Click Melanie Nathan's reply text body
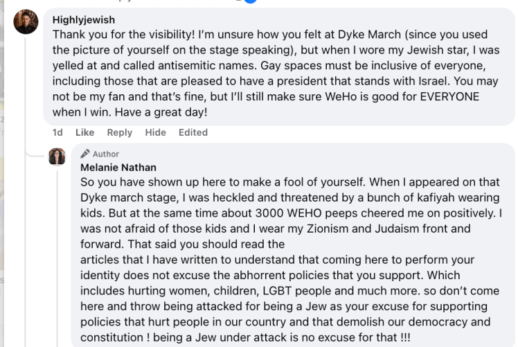 (291, 256)
